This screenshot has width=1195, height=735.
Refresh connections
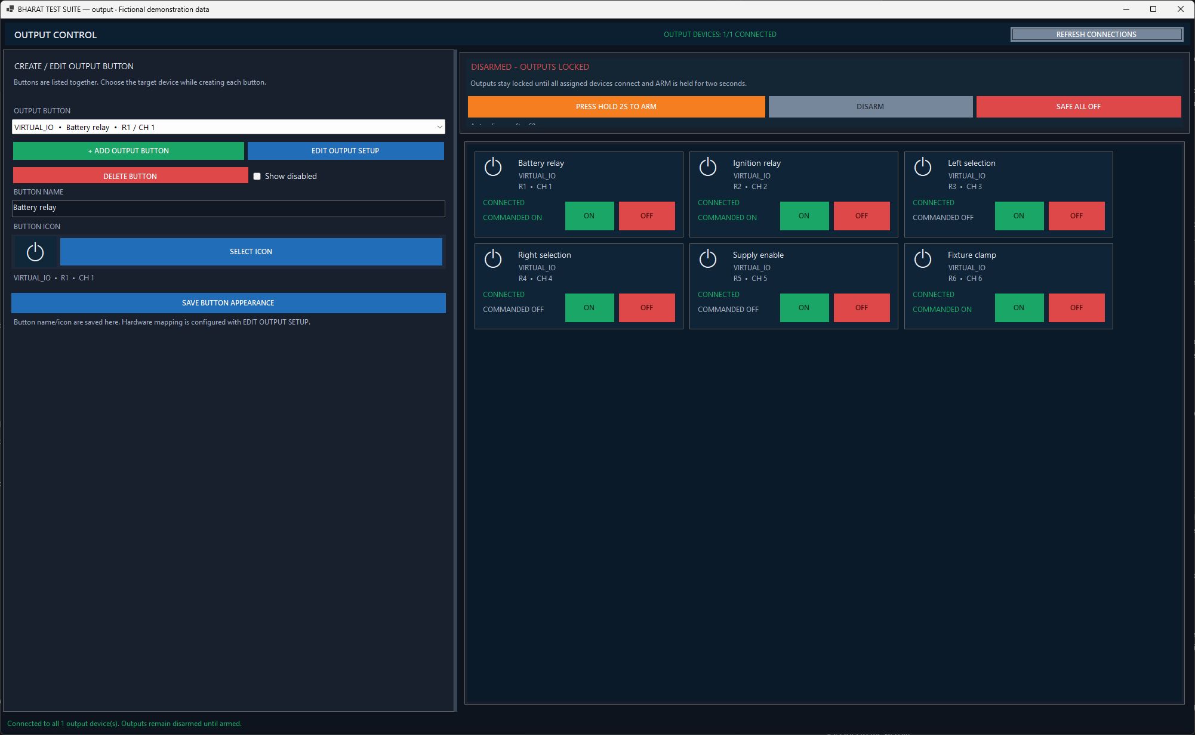pos(1097,35)
